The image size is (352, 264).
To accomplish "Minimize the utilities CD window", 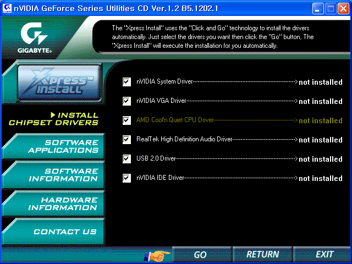I will click(318, 9).
